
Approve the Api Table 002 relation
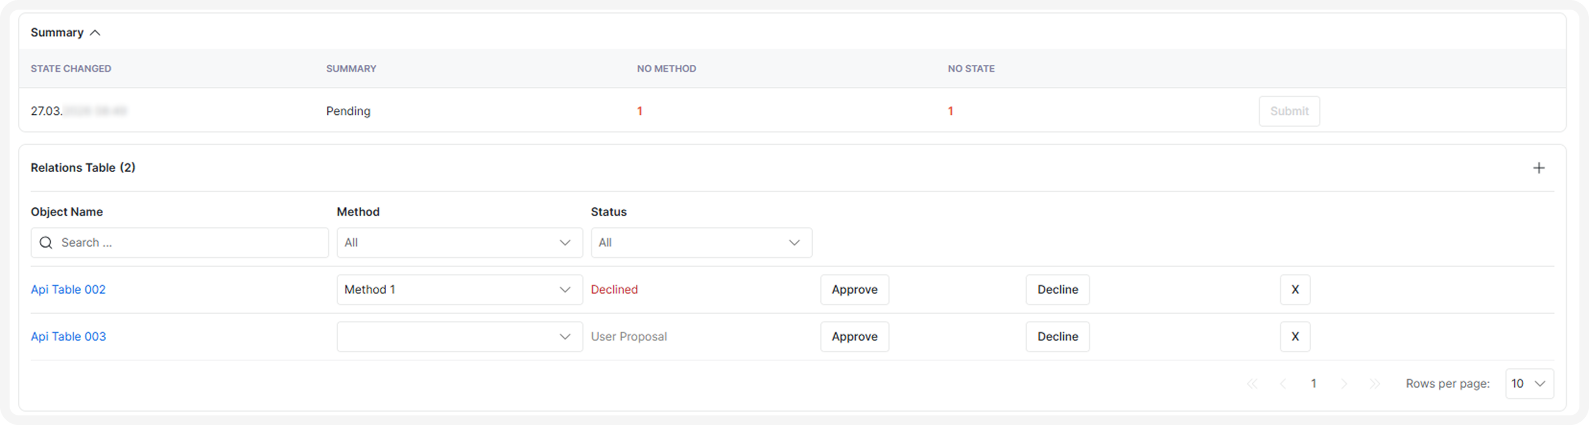(x=854, y=289)
